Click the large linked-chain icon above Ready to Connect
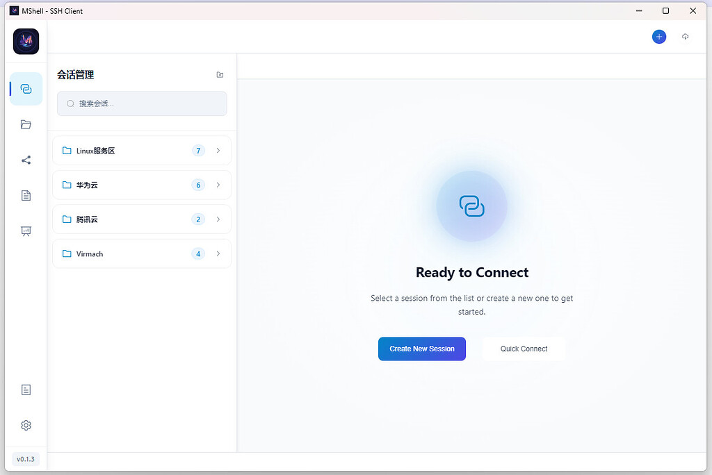712x475 pixels. 472,206
